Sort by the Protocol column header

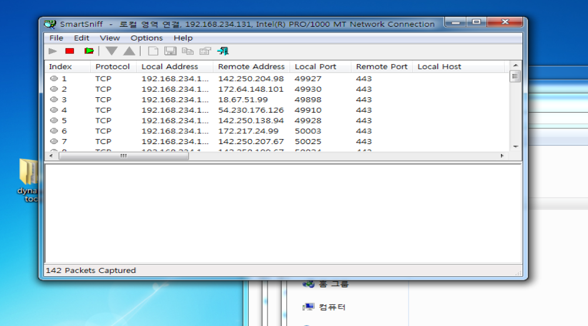coord(113,67)
